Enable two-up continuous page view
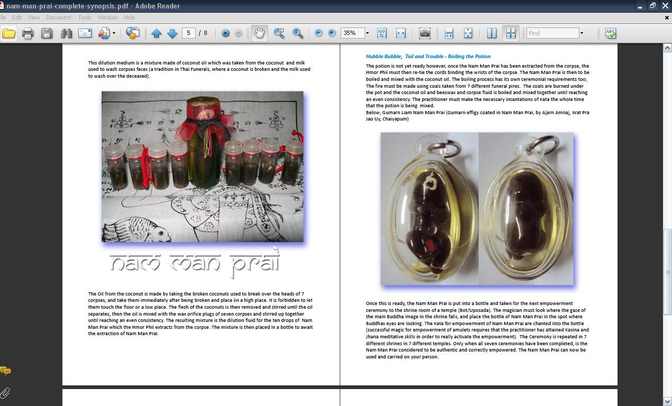 point(511,33)
